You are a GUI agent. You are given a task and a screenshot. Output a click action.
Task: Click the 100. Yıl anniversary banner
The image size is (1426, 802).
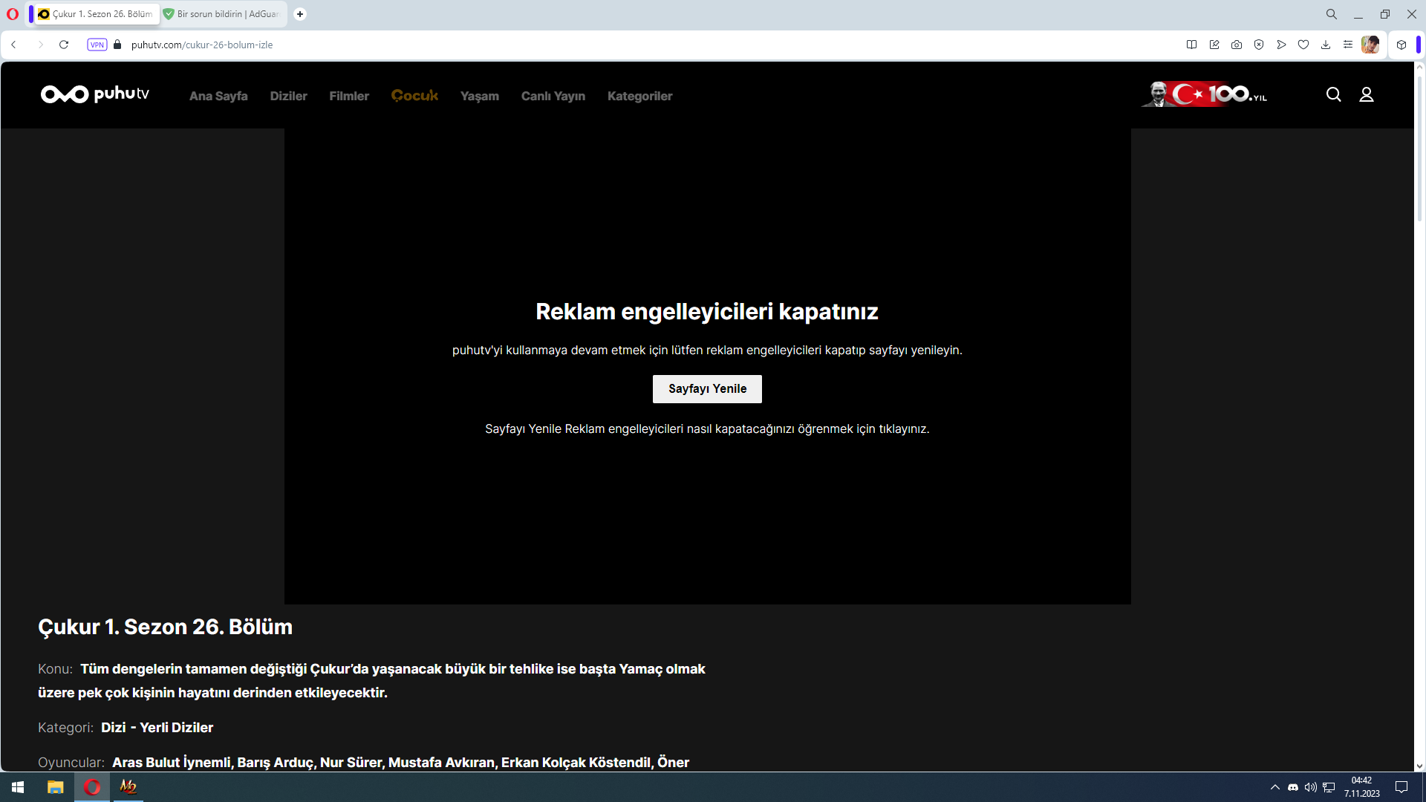pyautogui.click(x=1203, y=95)
